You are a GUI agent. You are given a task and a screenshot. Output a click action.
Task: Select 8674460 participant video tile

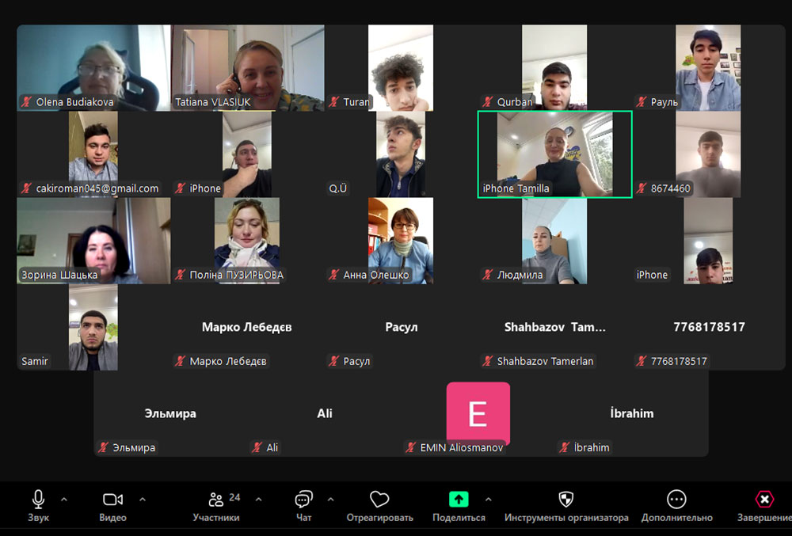[708, 154]
